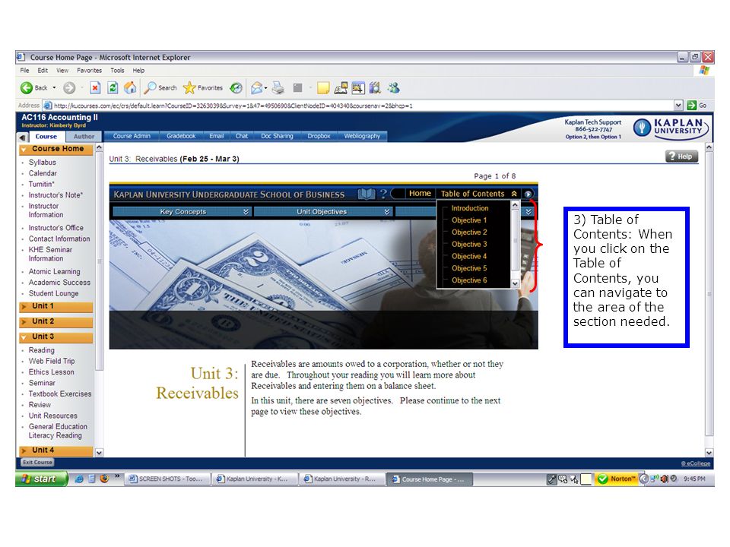Expand the Key Concepts dropdown
730x547 pixels.
click(182, 212)
